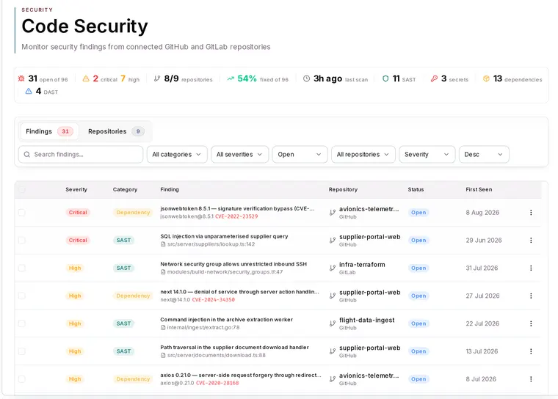Screen dimensions: 558x399
Task: Open the All repositories dropdown
Action: click(x=363, y=154)
